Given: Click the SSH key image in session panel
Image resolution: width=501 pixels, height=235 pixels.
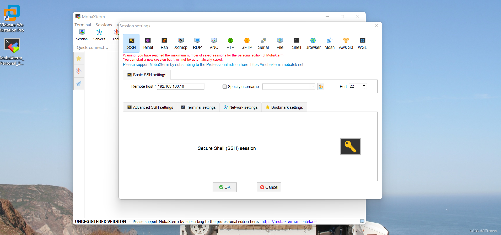Looking at the screenshot, I should point(351,147).
